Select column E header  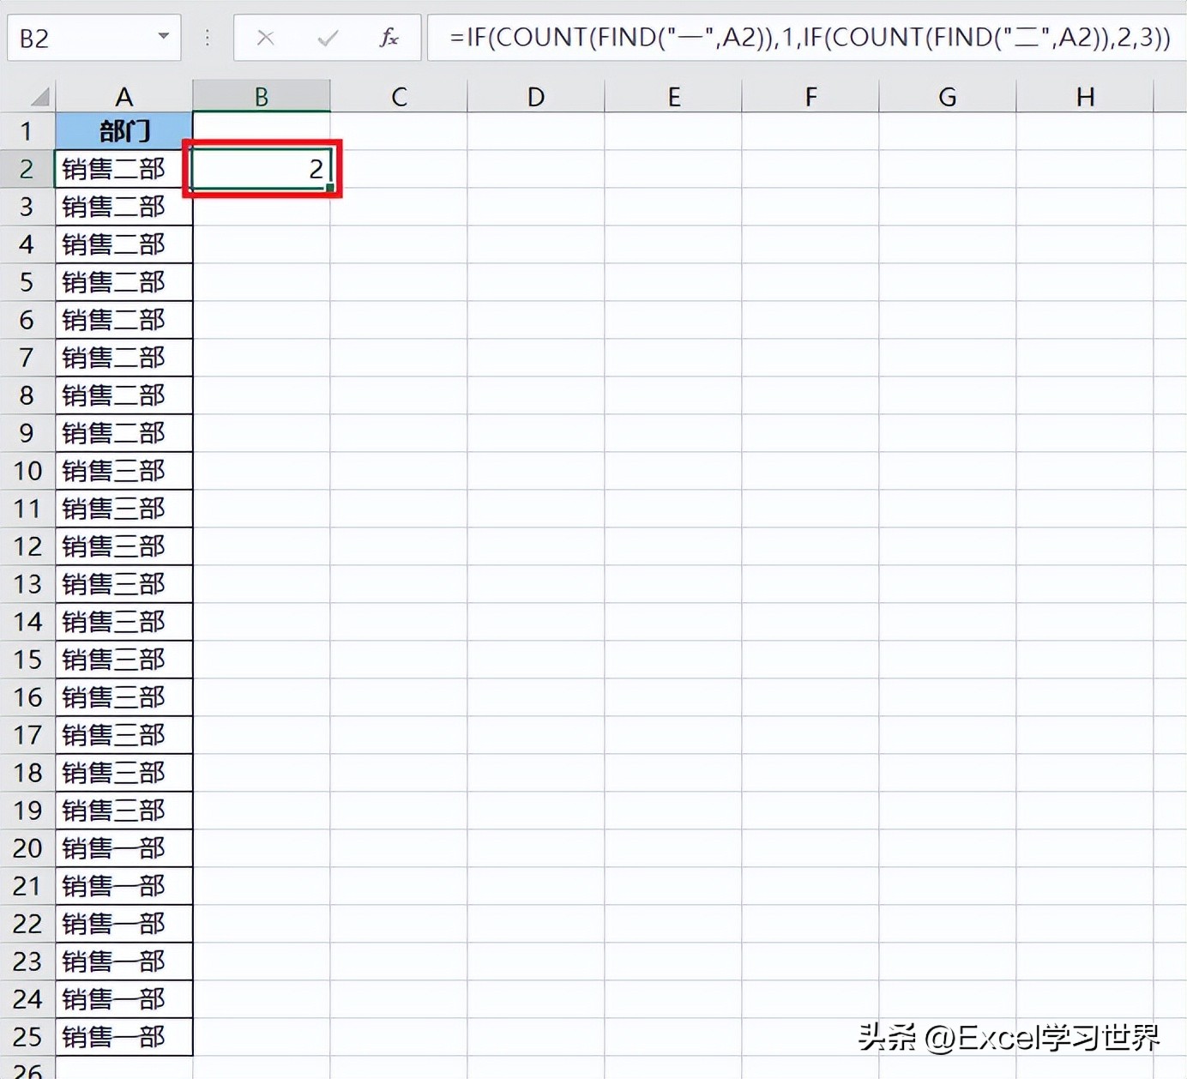(673, 96)
